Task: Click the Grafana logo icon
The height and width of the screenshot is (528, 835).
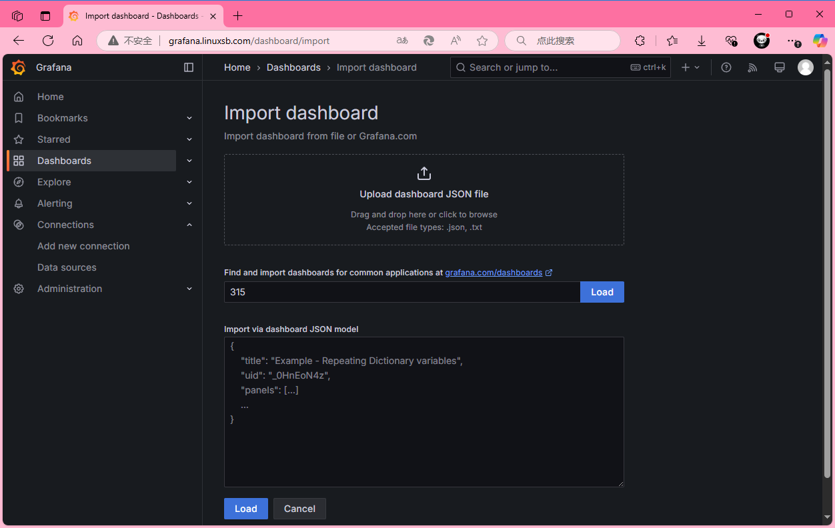Action: pos(19,67)
